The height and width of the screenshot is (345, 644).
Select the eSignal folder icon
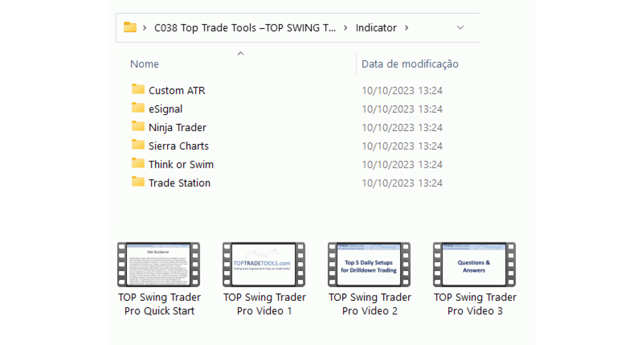click(x=138, y=108)
